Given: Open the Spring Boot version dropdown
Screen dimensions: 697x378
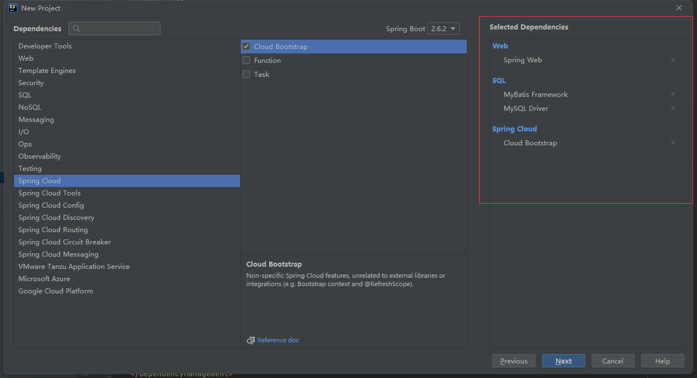Looking at the screenshot, I should point(443,28).
